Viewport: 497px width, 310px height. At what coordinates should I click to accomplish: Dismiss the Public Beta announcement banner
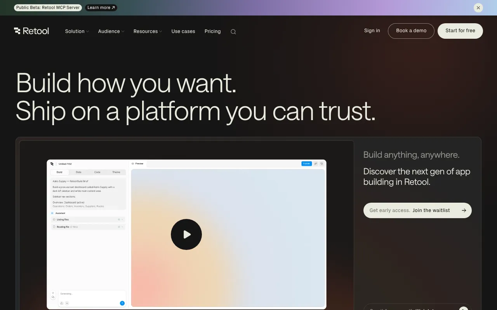478,8
